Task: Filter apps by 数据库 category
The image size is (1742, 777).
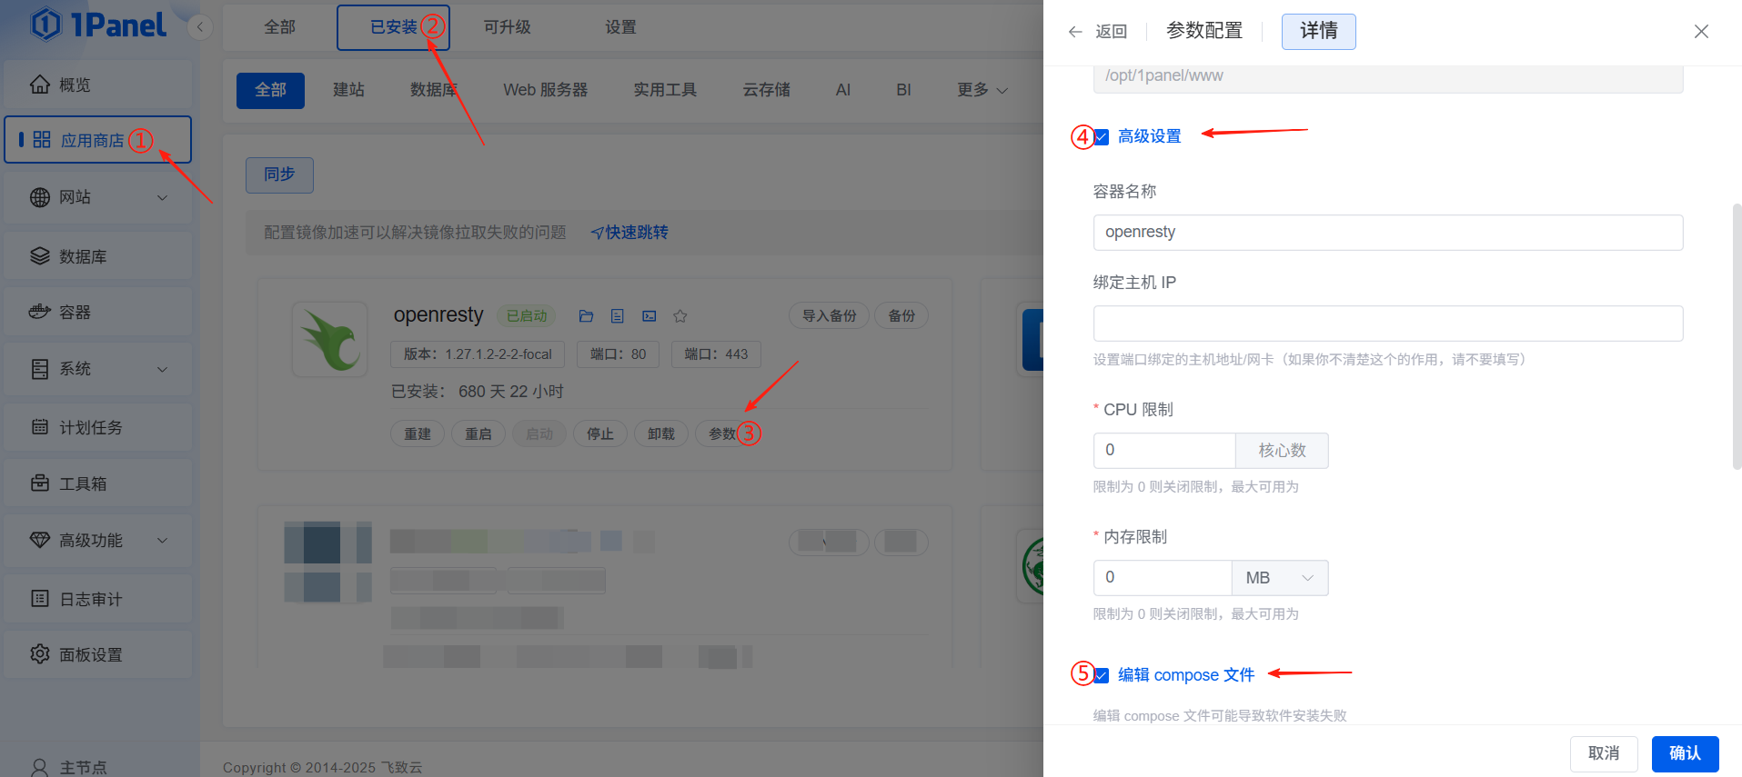Action: point(433,90)
